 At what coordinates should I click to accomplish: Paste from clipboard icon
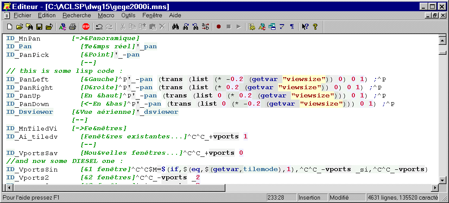[152, 27]
